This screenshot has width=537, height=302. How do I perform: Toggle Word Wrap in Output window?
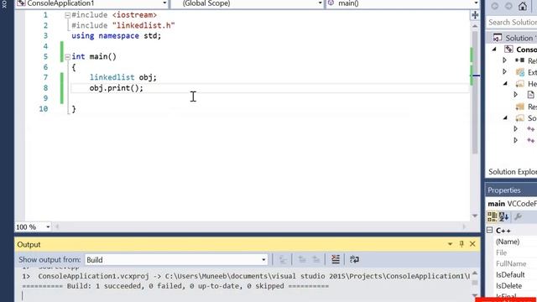tap(354, 259)
